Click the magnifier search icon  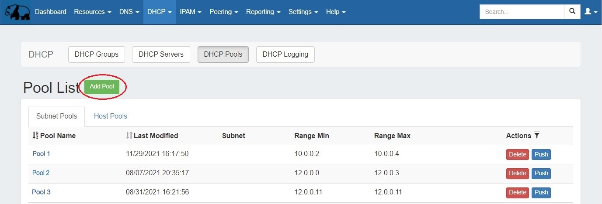click(572, 12)
